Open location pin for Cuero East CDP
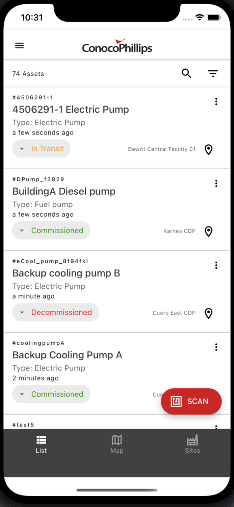Image resolution: width=234 pixels, height=507 pixels. point(208,313)
